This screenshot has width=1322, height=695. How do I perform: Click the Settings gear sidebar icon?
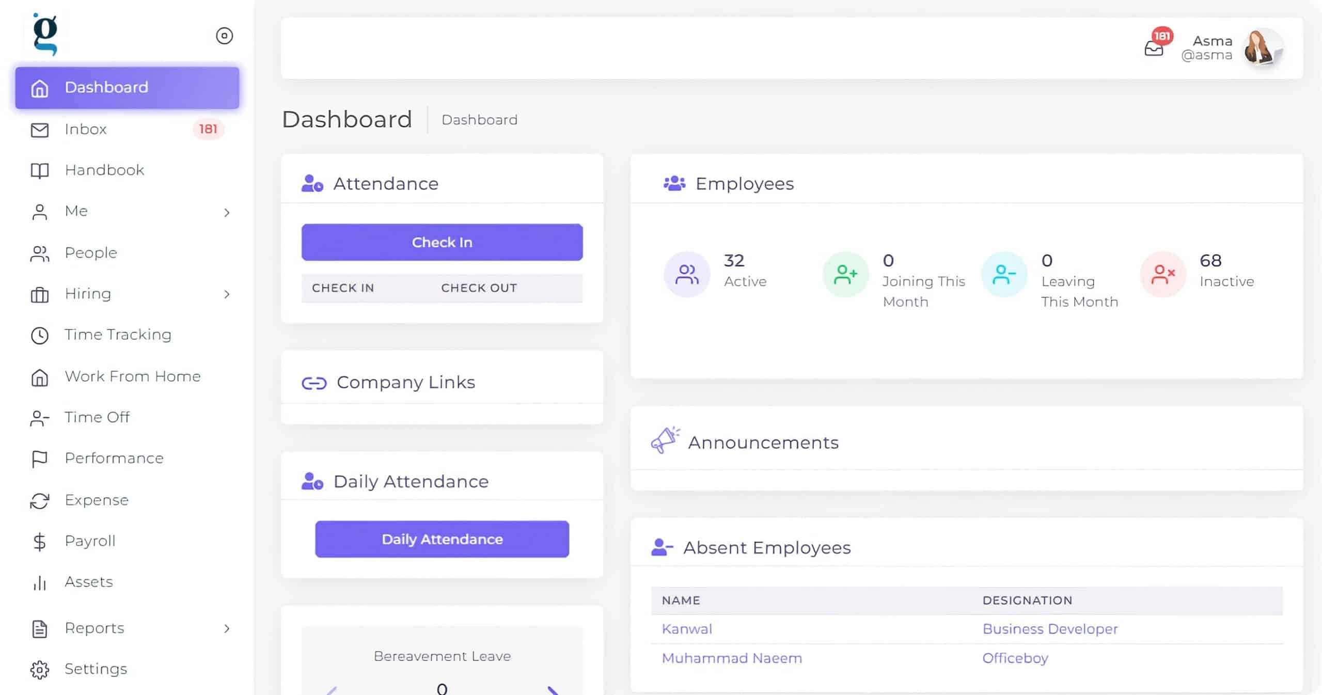click(38, 669)
